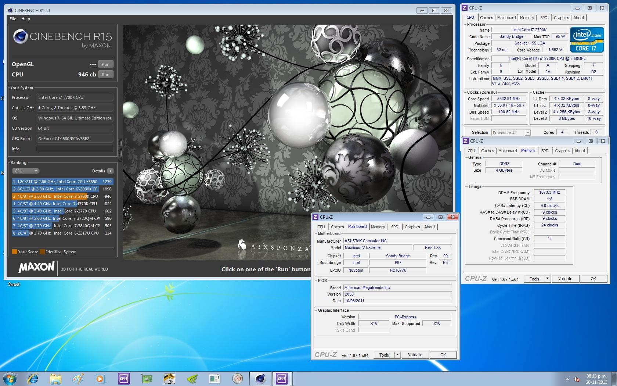Click the taskbar clock 08:18 p.m.

click(596, 379)
